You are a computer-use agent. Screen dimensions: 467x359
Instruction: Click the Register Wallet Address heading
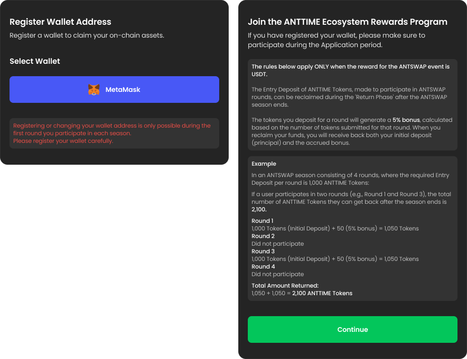point(61,22)
